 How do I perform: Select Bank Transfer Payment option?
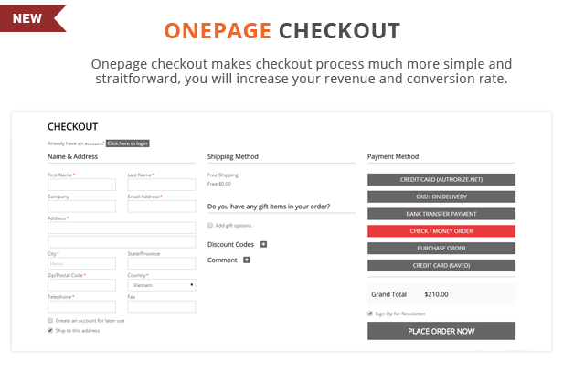tap(441, 214)
